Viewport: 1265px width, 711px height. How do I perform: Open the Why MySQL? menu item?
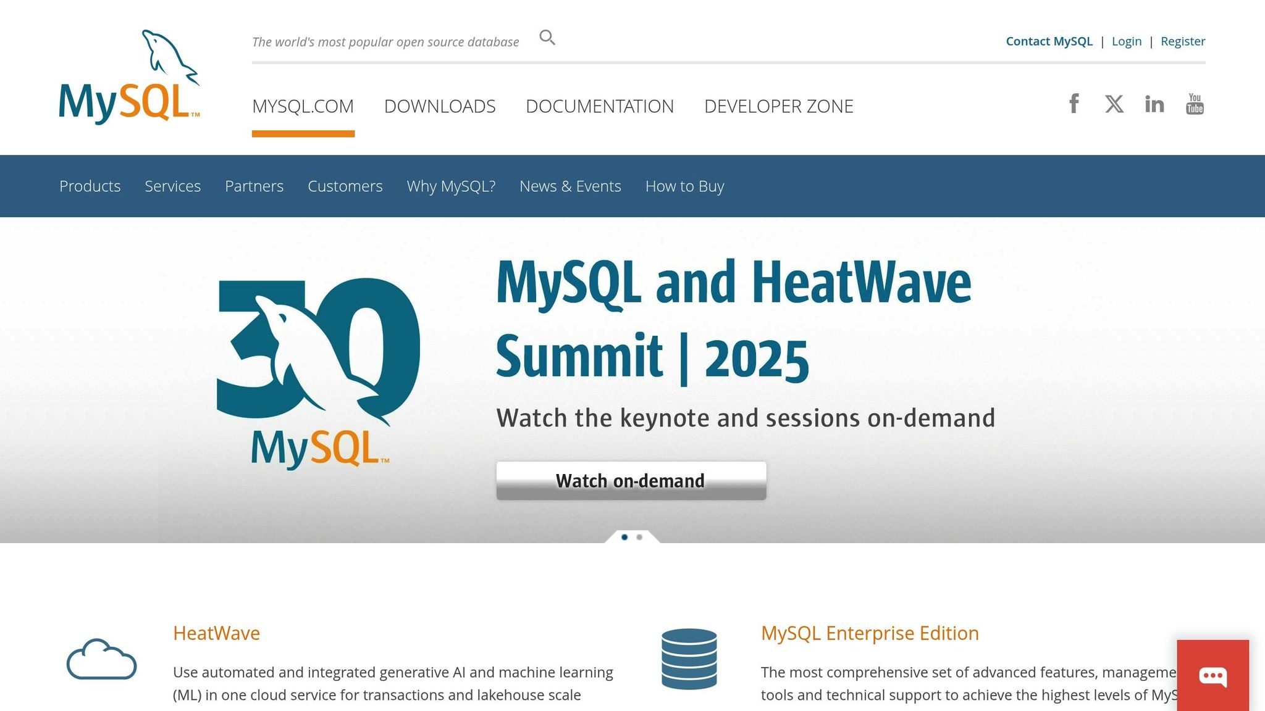point(451,186)
